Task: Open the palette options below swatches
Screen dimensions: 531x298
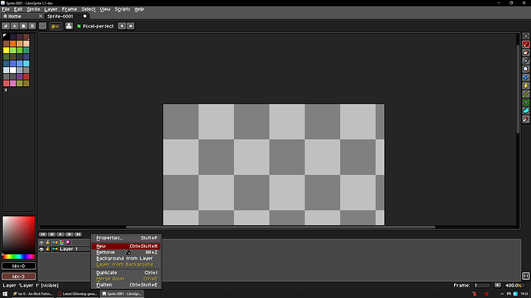Action: pyautogui.click(x=5, y=90)
